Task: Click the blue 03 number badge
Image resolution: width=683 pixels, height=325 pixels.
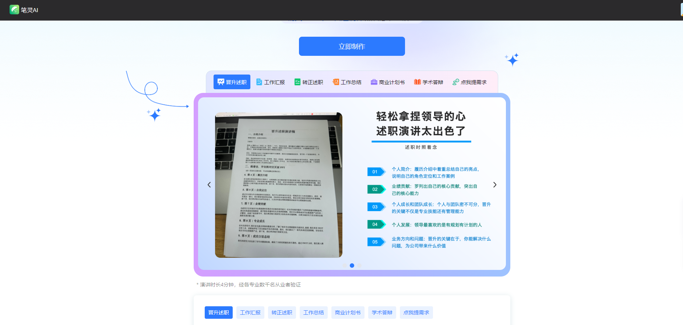Action: (x=376, y=207)
